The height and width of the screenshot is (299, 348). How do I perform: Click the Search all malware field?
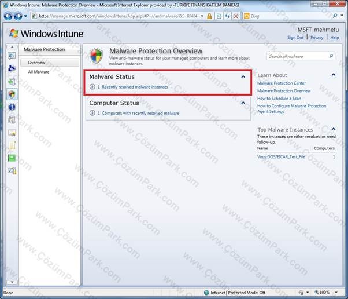tap(298, 56)
